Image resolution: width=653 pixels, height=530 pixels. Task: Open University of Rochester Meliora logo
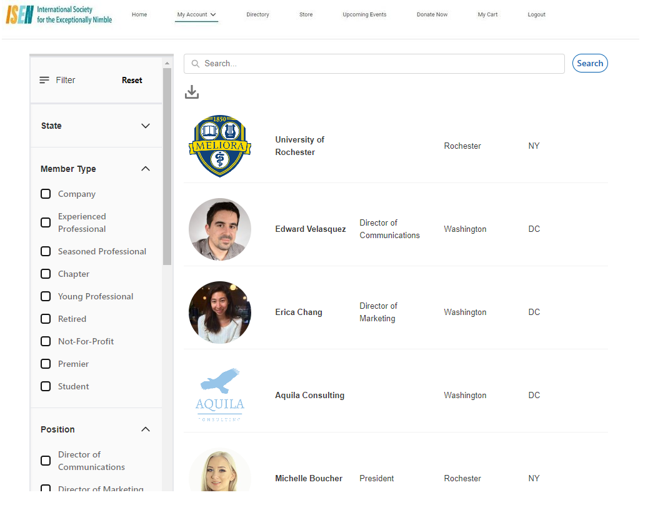[x=220, y=146]
